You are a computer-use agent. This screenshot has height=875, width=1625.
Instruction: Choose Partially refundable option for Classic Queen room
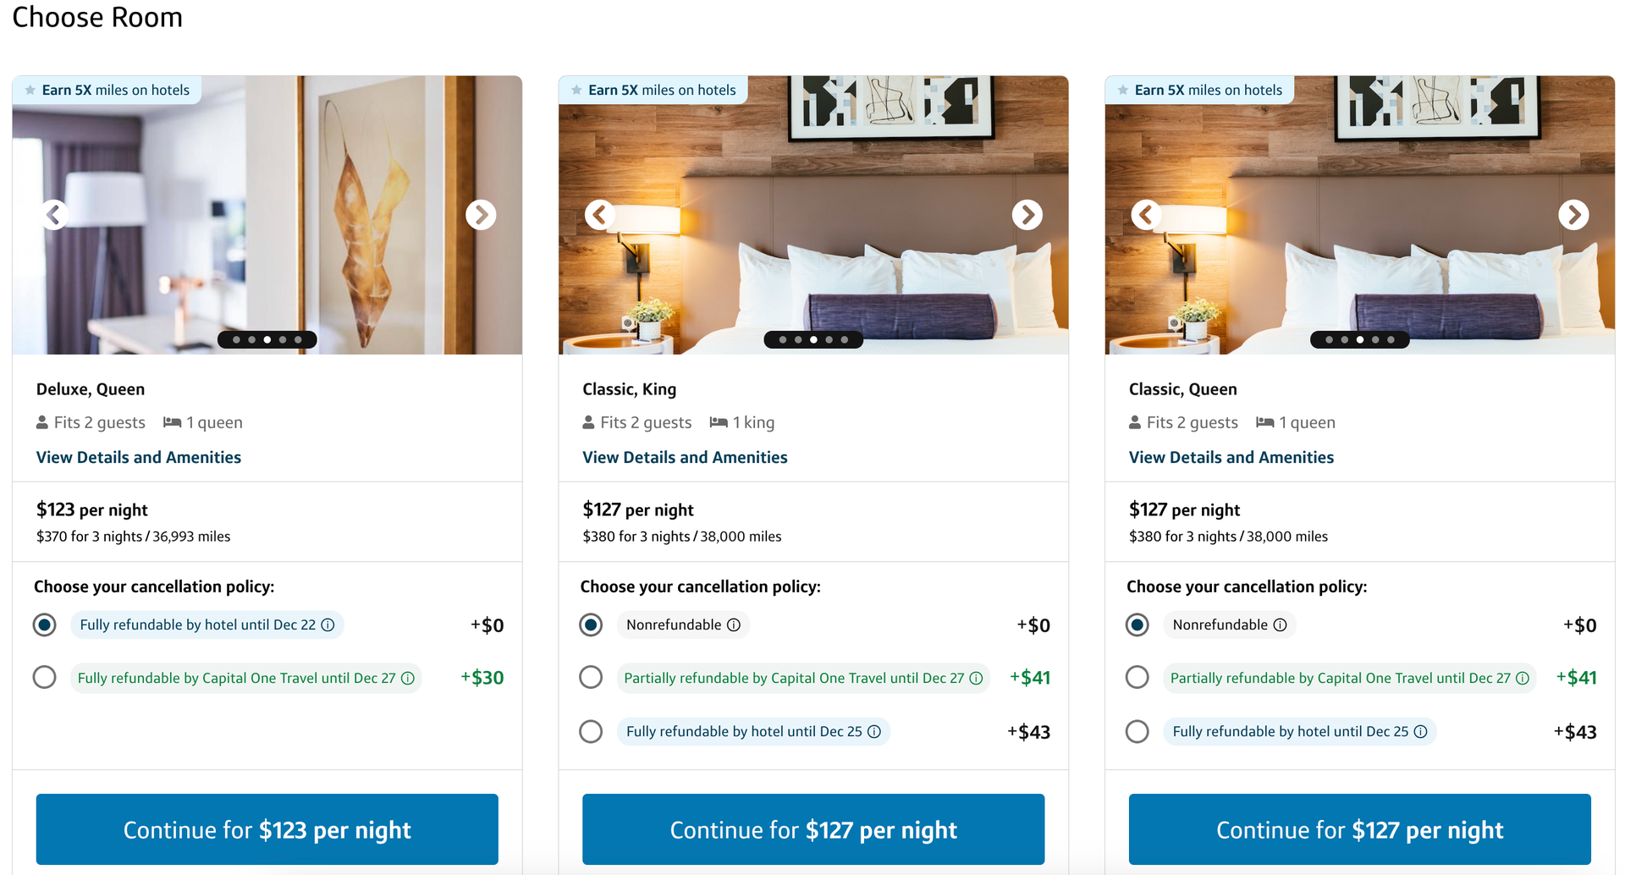point(1137,677)
